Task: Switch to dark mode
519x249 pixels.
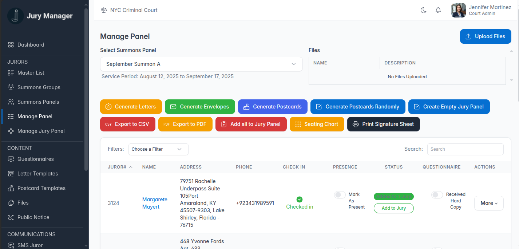Action: [x=423, y=10]
